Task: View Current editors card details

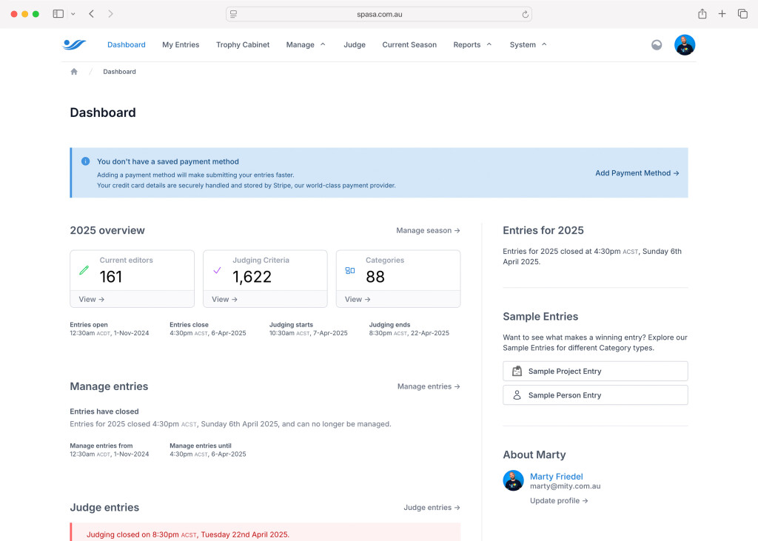Action: [92, 299]
